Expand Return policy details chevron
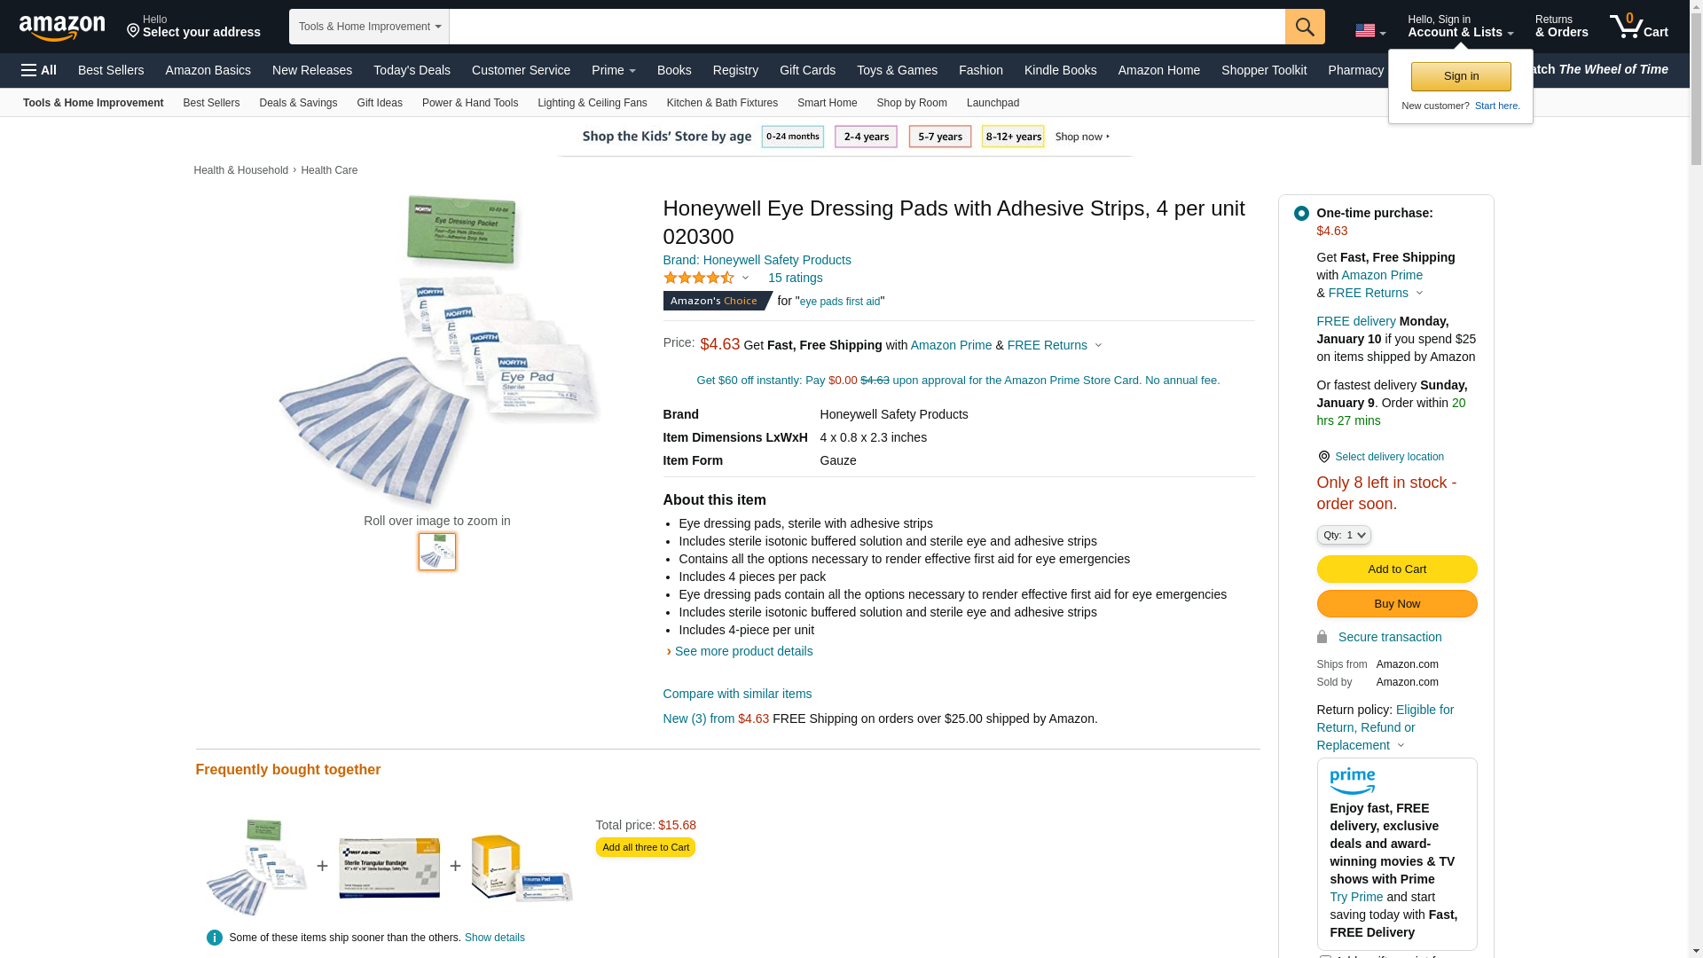Image resolution: width=1703 pixels, height=958 pixels. point(1401,746)
